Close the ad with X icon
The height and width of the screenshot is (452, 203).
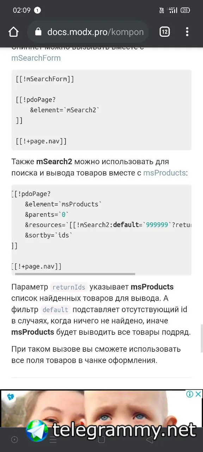(198, 394)
